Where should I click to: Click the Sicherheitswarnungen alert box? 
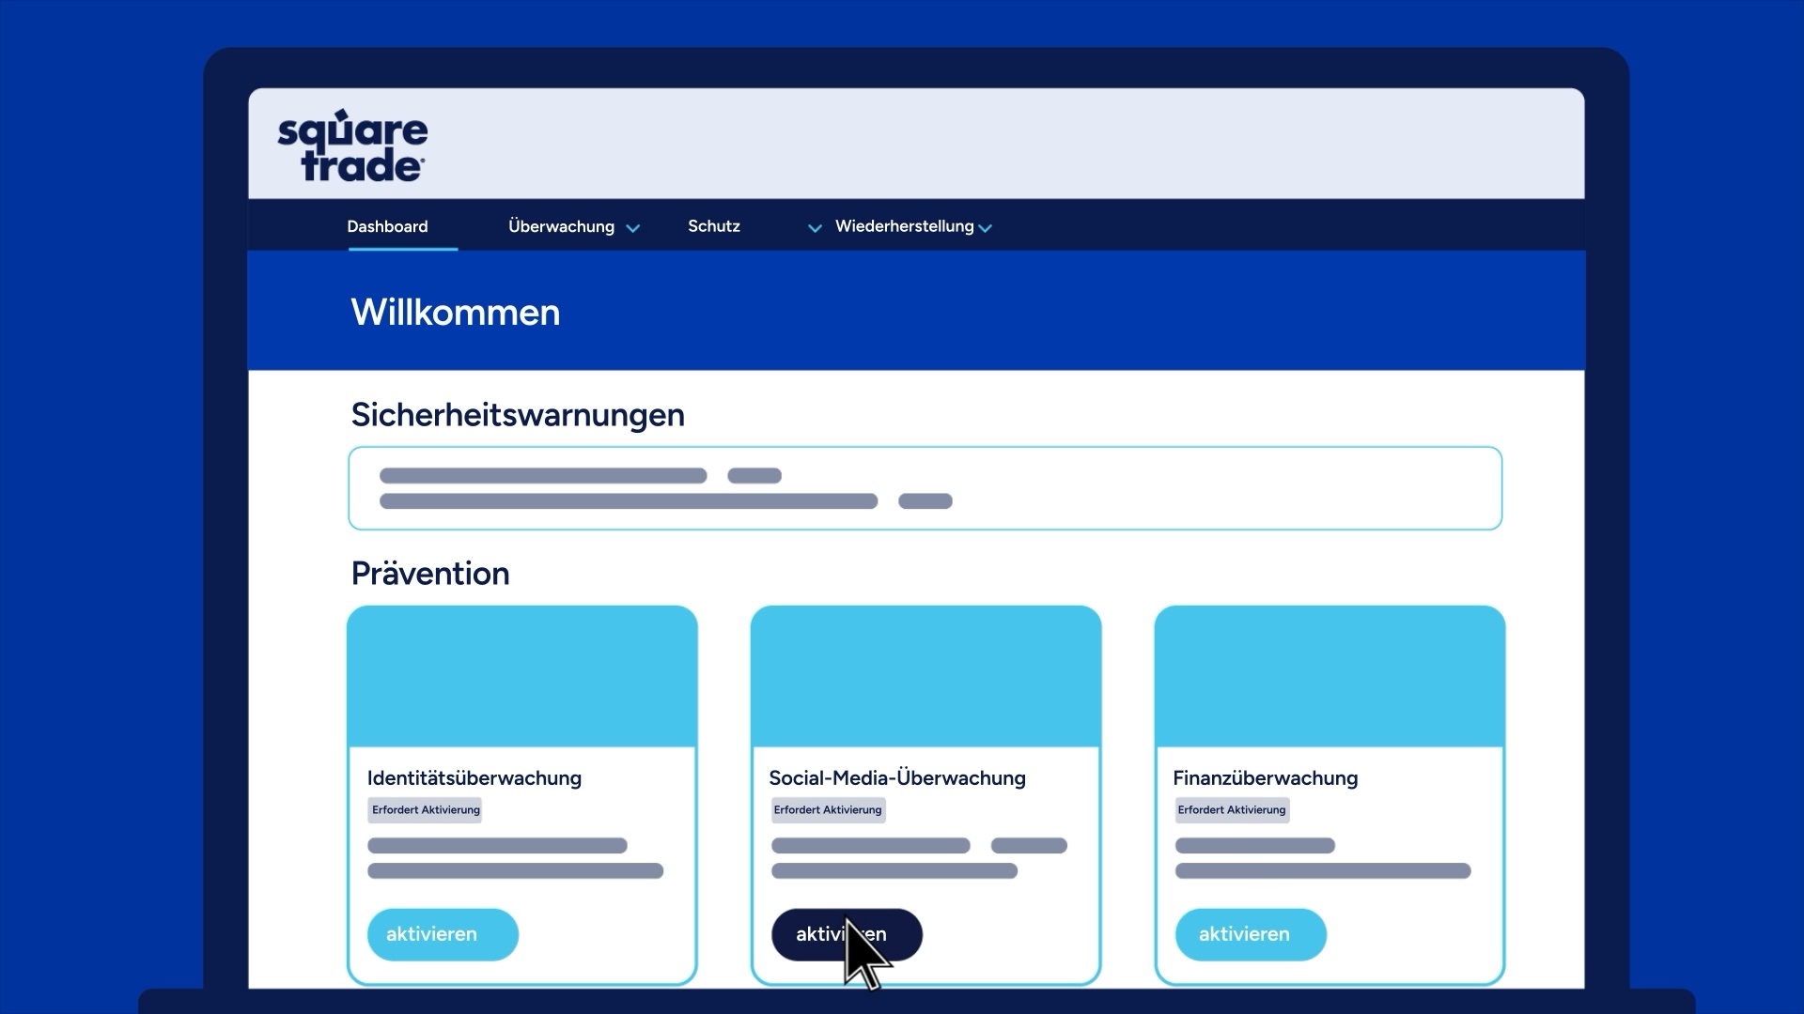(x=925, y=488)
